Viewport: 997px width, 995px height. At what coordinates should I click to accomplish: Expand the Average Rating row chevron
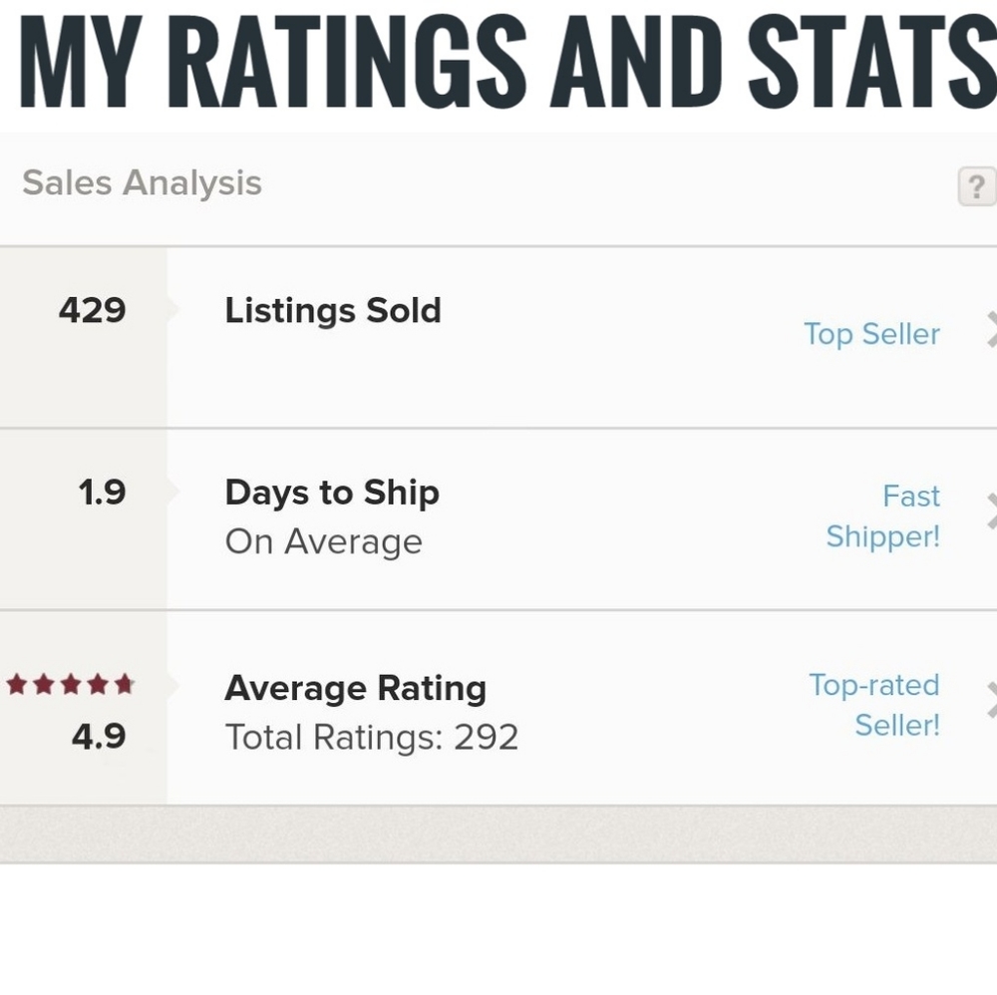coord(991,701)
